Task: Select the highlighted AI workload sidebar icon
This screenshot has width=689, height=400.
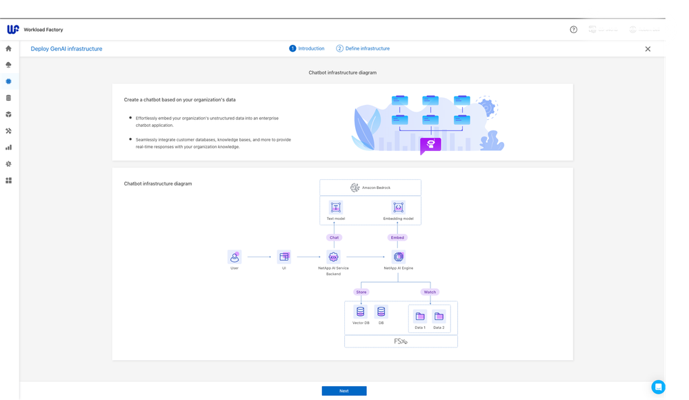Action: click(9, 81)
